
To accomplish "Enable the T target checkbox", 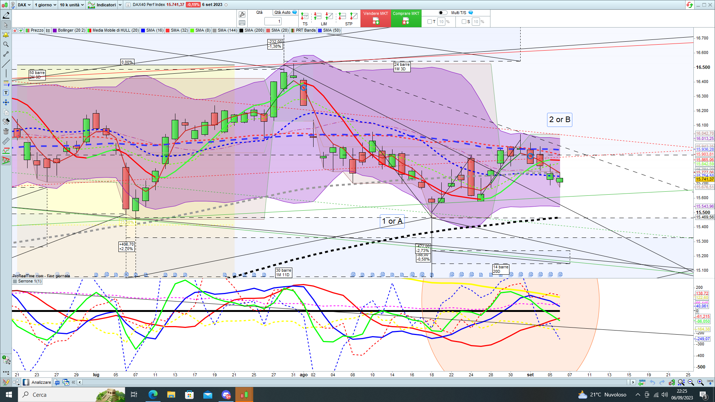I will [x=429, y=22].
